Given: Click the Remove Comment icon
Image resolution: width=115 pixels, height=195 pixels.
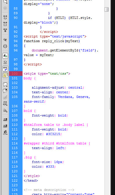Looking at the screenshot, I should coord(5,91).
